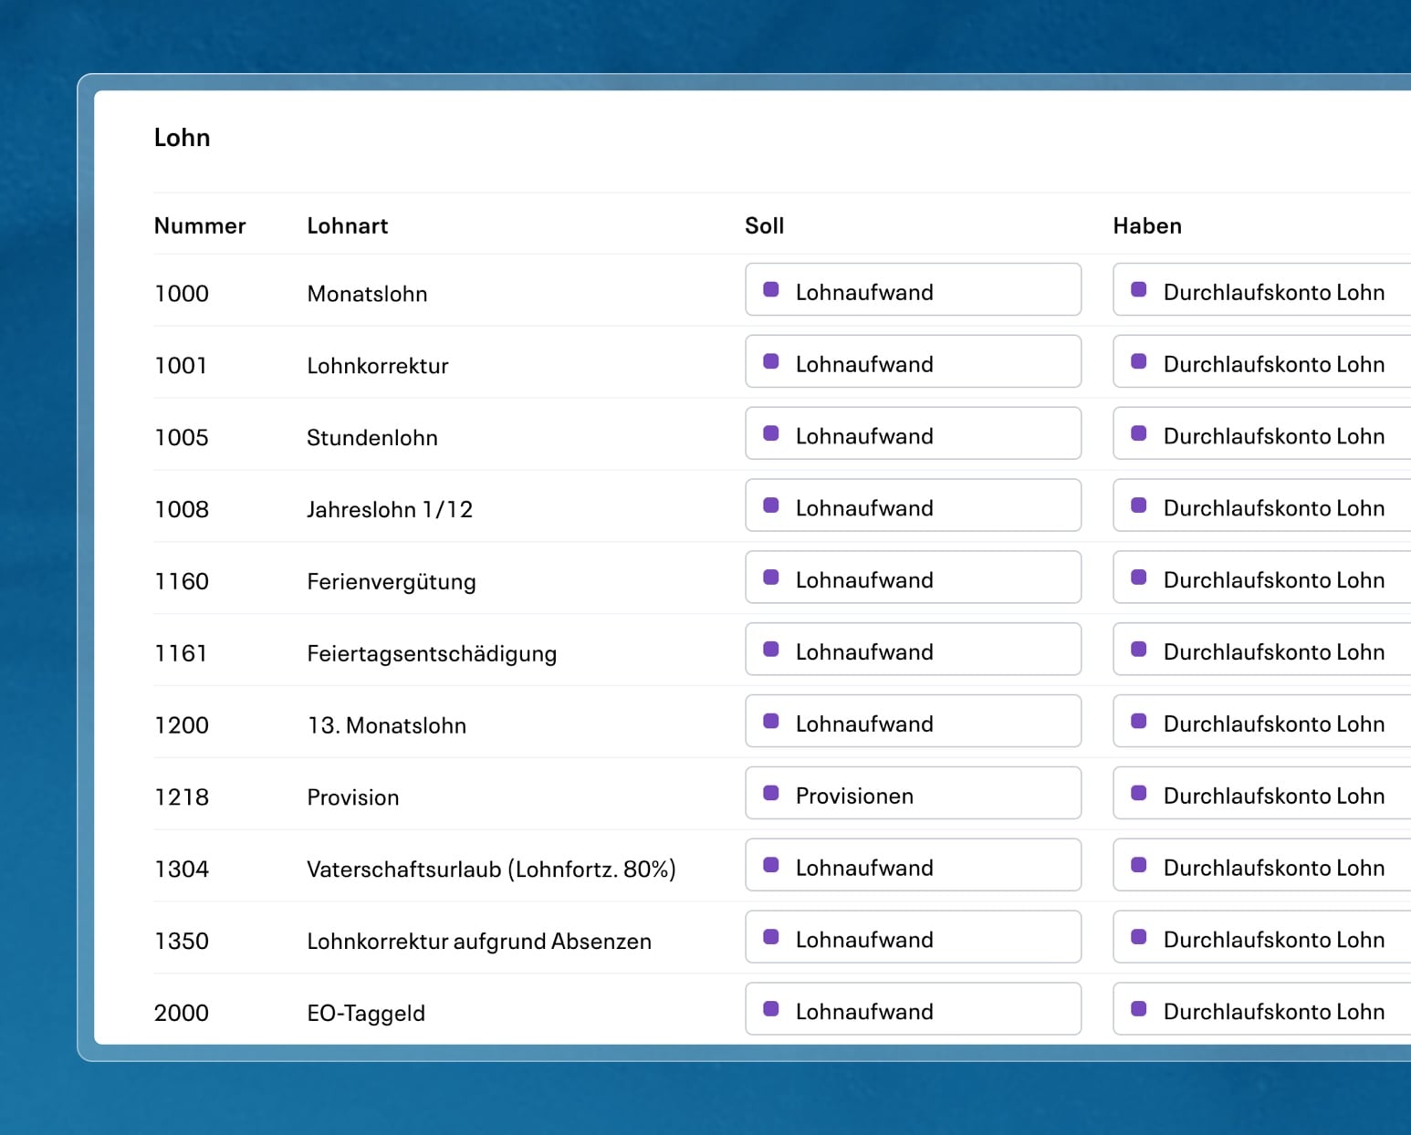The width and height of the screenshot is (1411, 1135).
Task: Click the Lohn section heading
Action: click(x=183, y=138)
